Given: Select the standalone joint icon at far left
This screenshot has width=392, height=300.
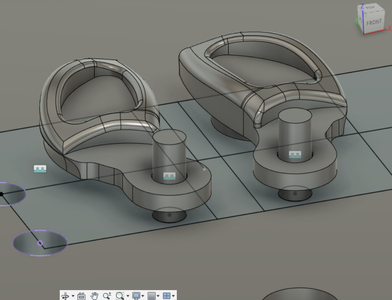Looking at the screenshot, I should click(x=40, y=169).
